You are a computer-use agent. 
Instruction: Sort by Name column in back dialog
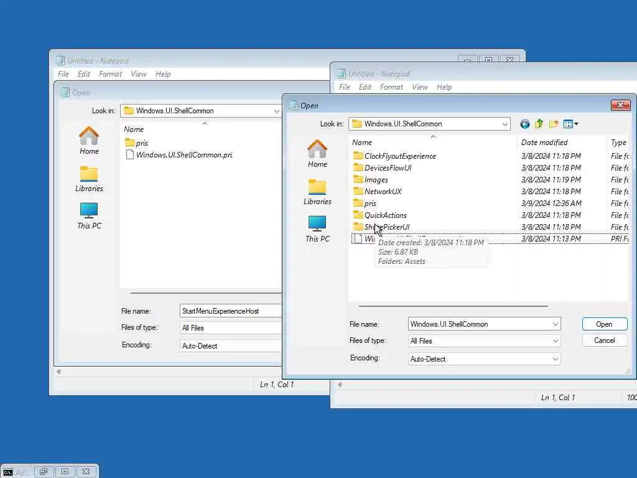(x=202, y=129)
